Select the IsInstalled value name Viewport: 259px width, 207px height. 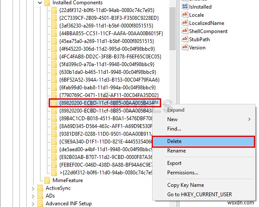point(200,7)
